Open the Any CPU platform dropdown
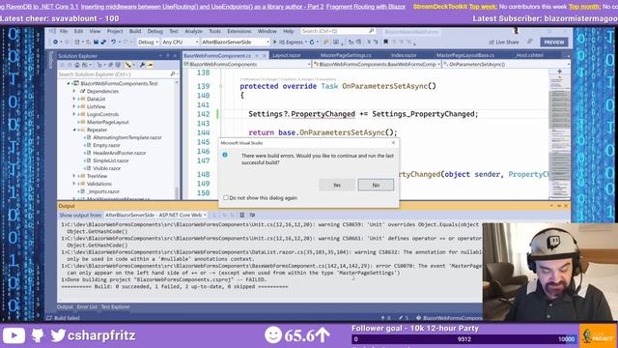 (x=180, y=42)
